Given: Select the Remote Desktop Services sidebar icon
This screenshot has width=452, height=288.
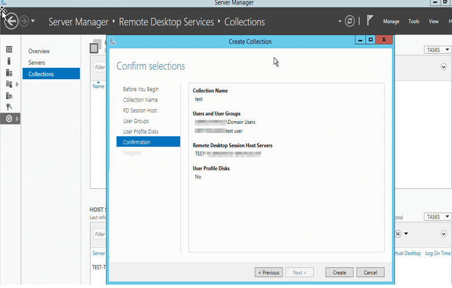Looking at the screenshot, I should coord(9,118).
